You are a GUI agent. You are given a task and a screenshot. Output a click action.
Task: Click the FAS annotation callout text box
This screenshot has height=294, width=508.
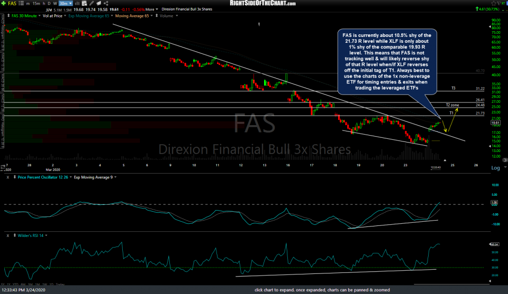pos(387,62)
